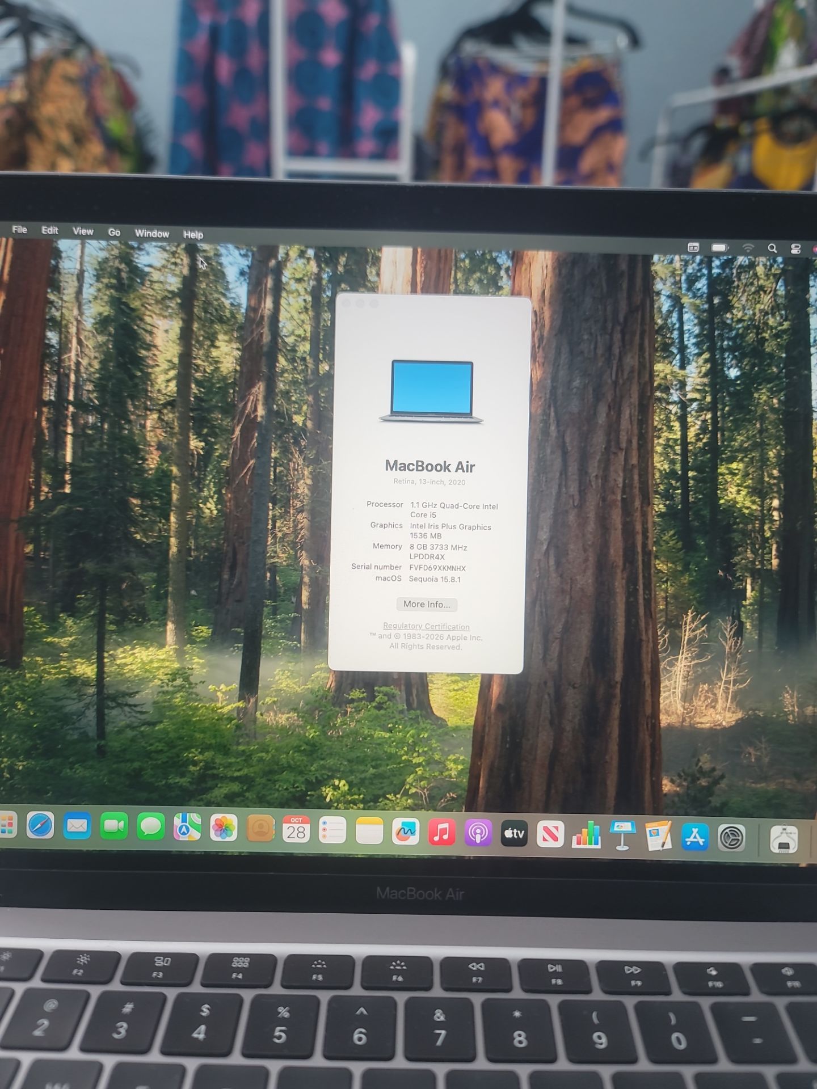
Task: Open Spotlight search in the menu bar
Action: (x=772, y=248)
